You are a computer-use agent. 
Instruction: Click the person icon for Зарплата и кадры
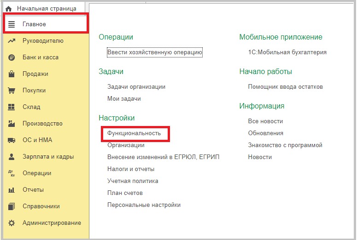pos(12,157)
